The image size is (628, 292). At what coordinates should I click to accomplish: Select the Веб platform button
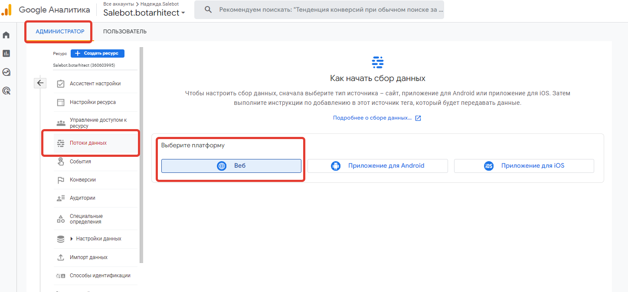[231, 166]
